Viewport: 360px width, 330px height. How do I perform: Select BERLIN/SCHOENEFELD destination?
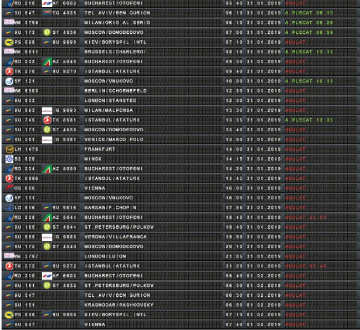point(116,91)
